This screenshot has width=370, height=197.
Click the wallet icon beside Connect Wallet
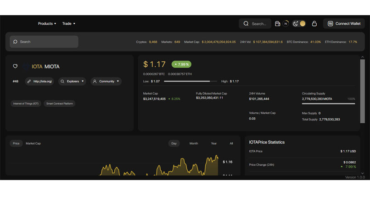point(330,23)
